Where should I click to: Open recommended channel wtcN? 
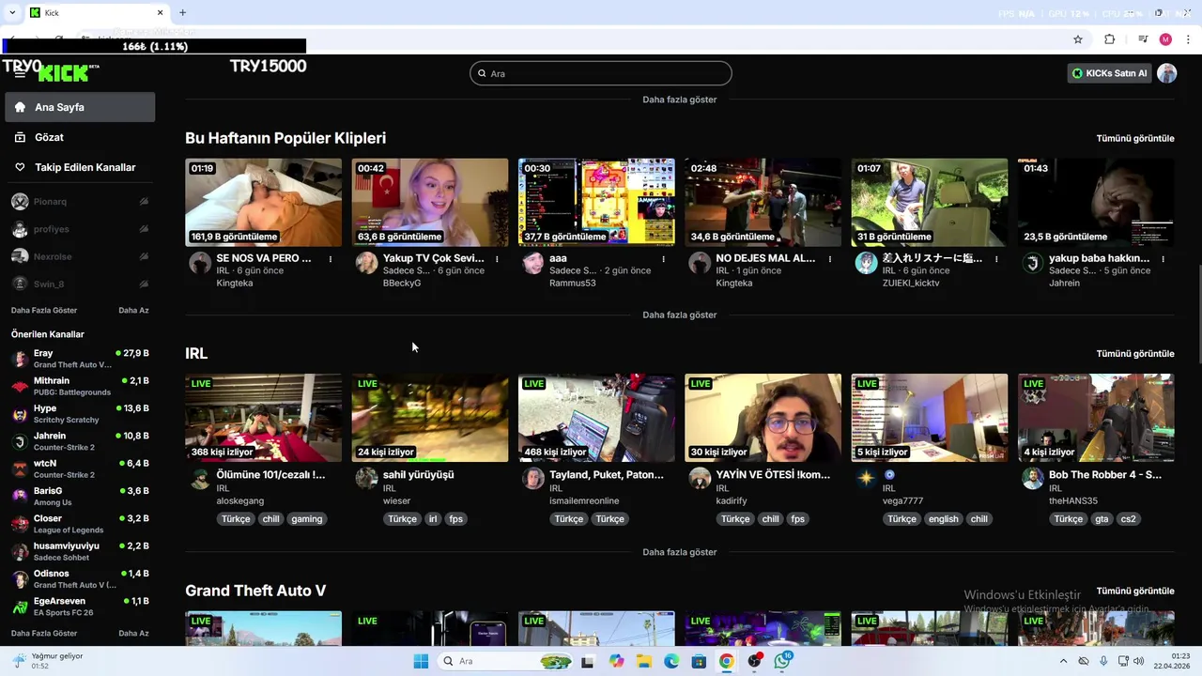pos(80,469)
